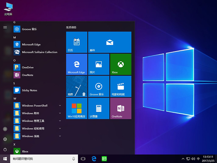Open the Movies & TV tile (电影和电视)

(x=120, y=86)
